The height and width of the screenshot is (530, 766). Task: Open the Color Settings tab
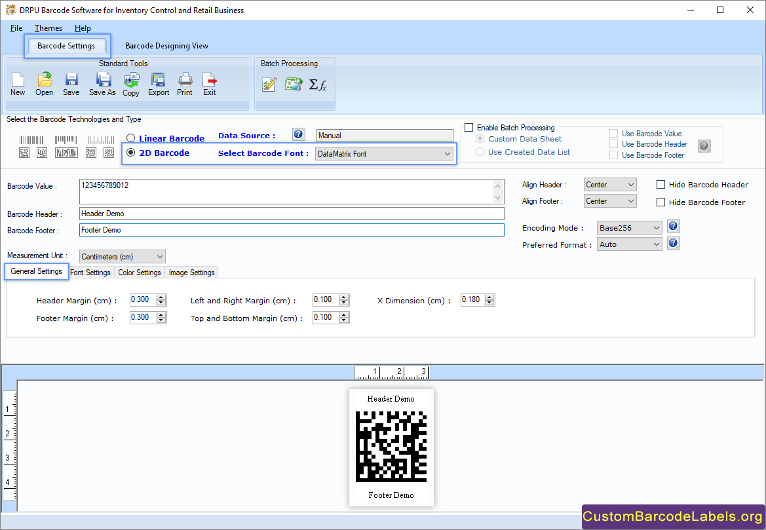coord(140,273)
